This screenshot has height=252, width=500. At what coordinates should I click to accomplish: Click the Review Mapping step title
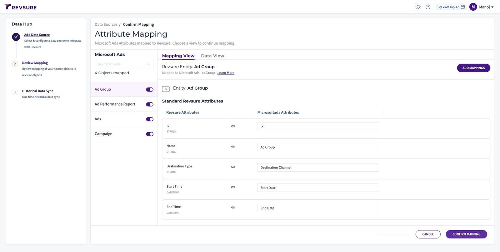click(35, 63)
